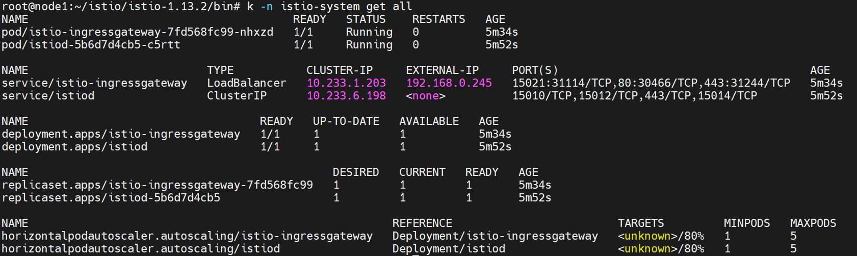Click the 'MINPODS' column header
The image size is (857, 256).
tap(747, 223)
